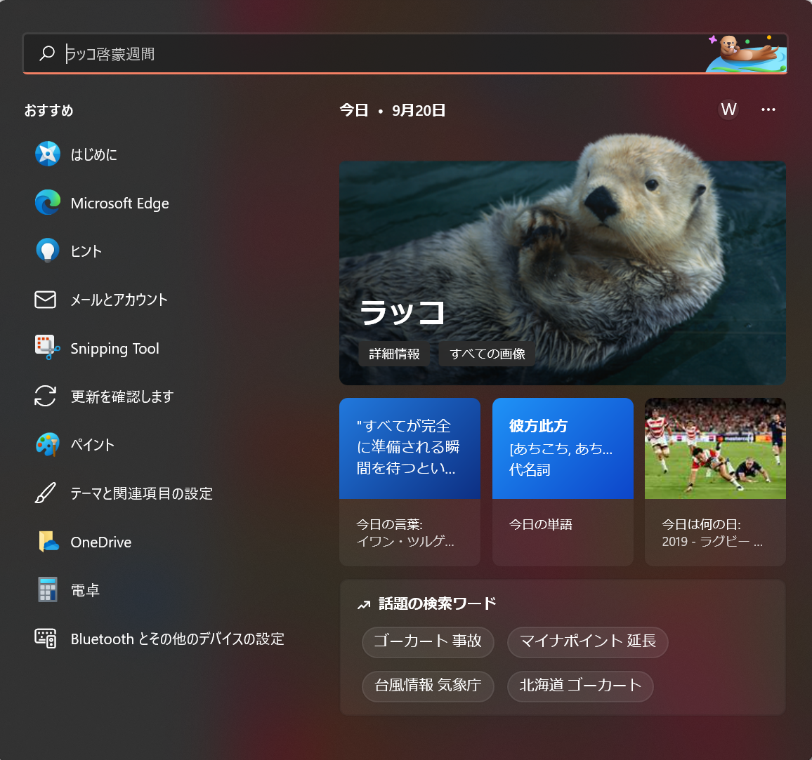
Task: Click the テーマと関連項目の設定 brush icon
Action: point(46,493)
